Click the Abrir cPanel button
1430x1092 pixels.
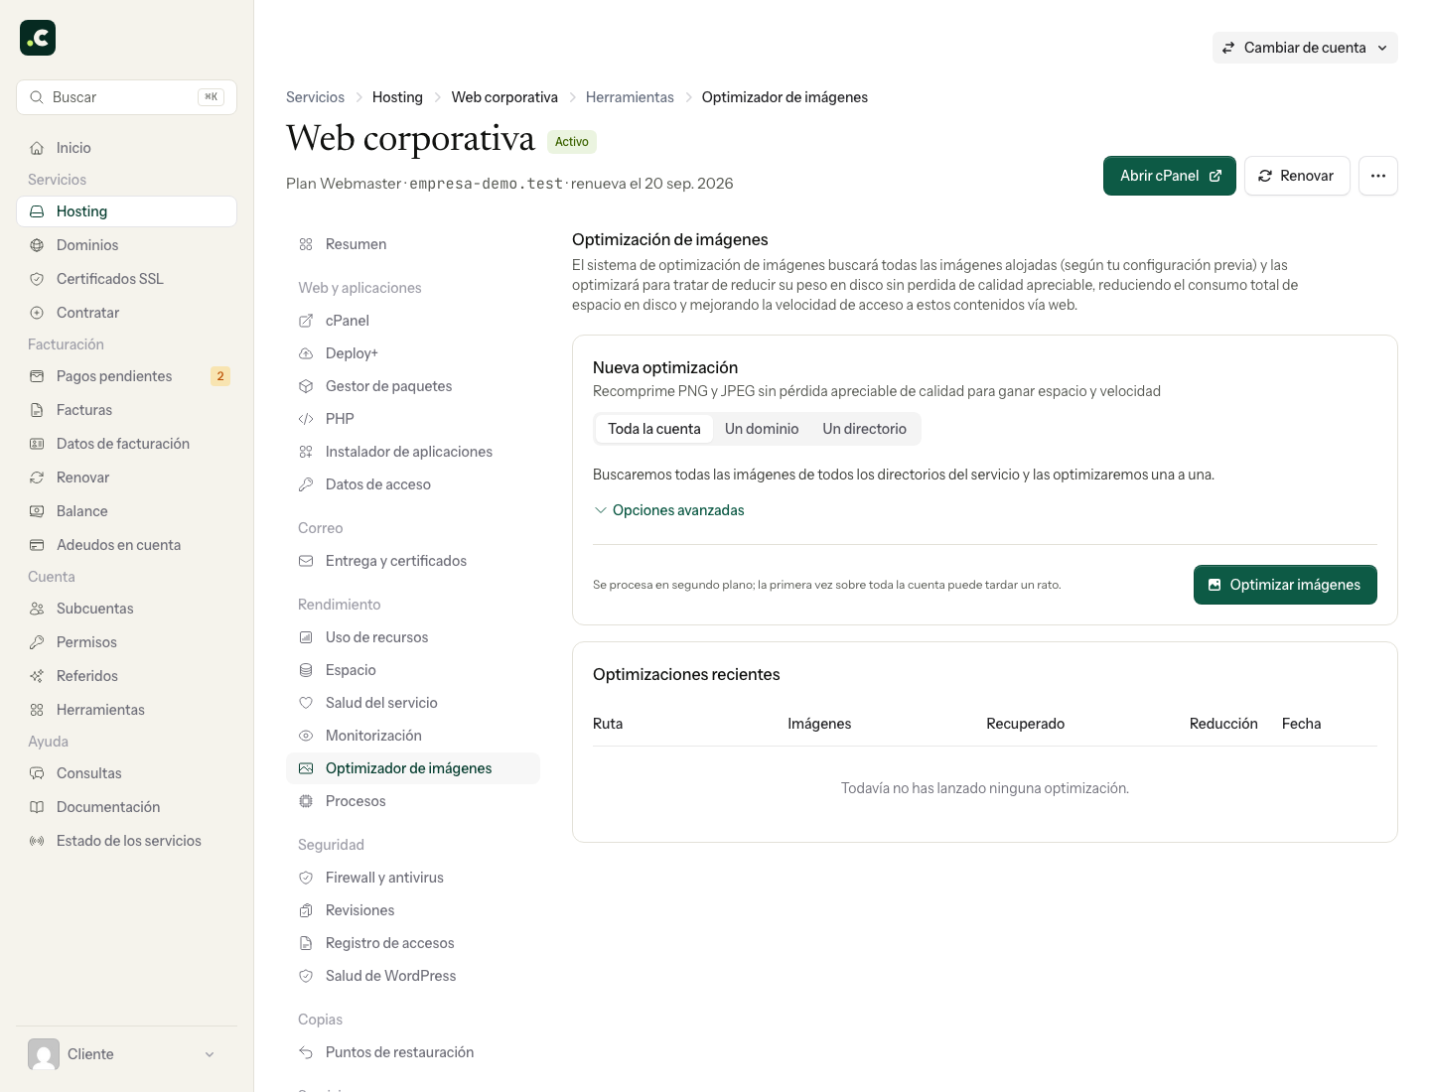pyautogui.click(x=1170, y=176)
